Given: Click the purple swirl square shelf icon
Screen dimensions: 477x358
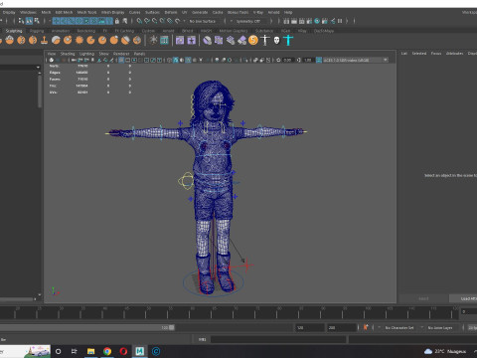Looking at the screenshot, I should [x=180, y=41].
